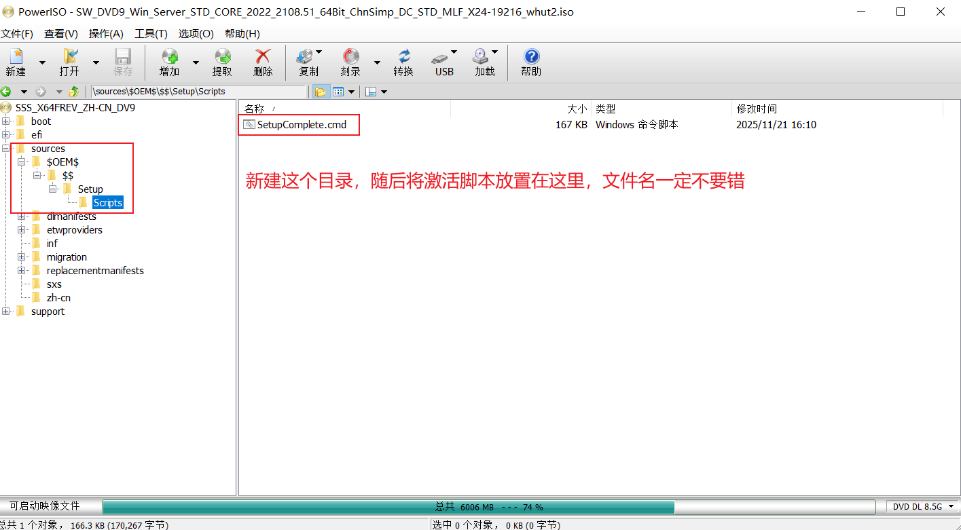Click the 增加 (Add) toolbar icon
Viewport: 961px width, 530px height.
(169, 56)
